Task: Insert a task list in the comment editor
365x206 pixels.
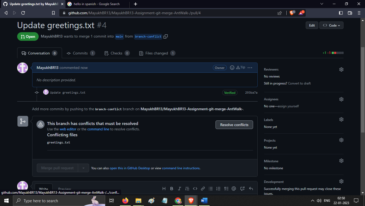Action: (x=226, y=189)
